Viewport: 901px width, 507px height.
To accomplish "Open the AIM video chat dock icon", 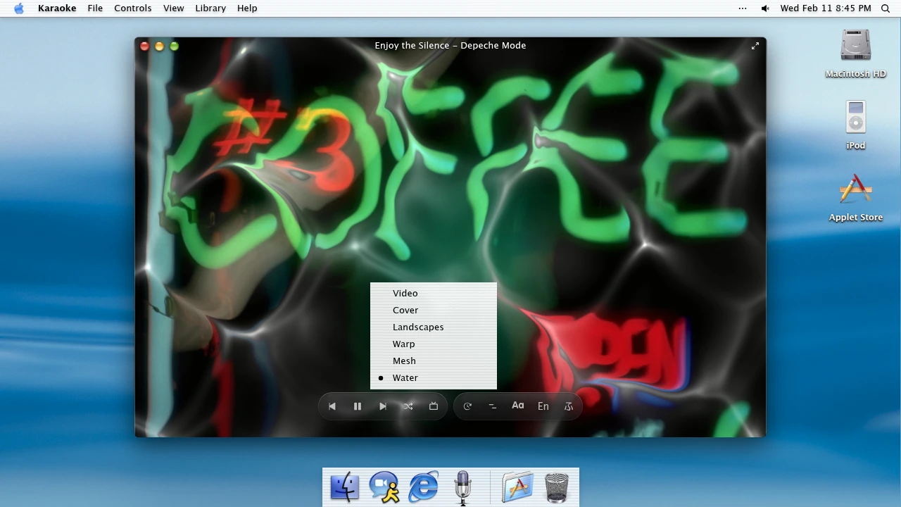I will (x=384, y=487).
